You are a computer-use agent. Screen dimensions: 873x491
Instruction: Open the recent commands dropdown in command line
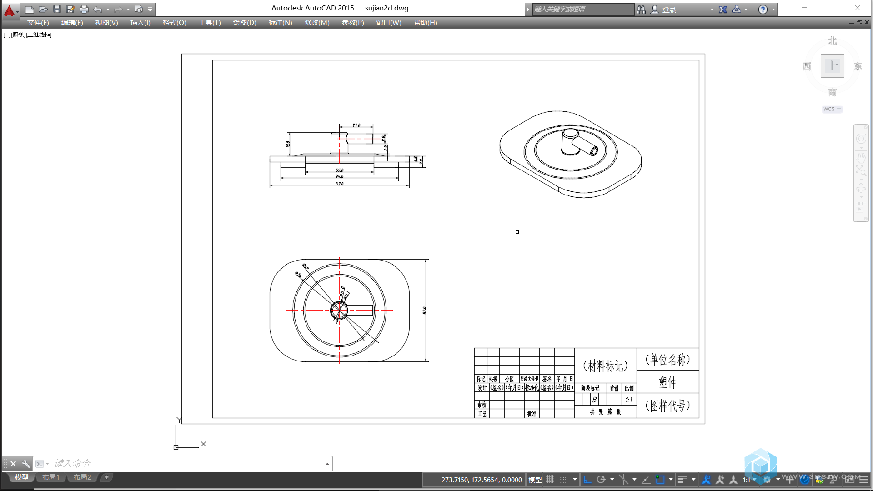42,464
